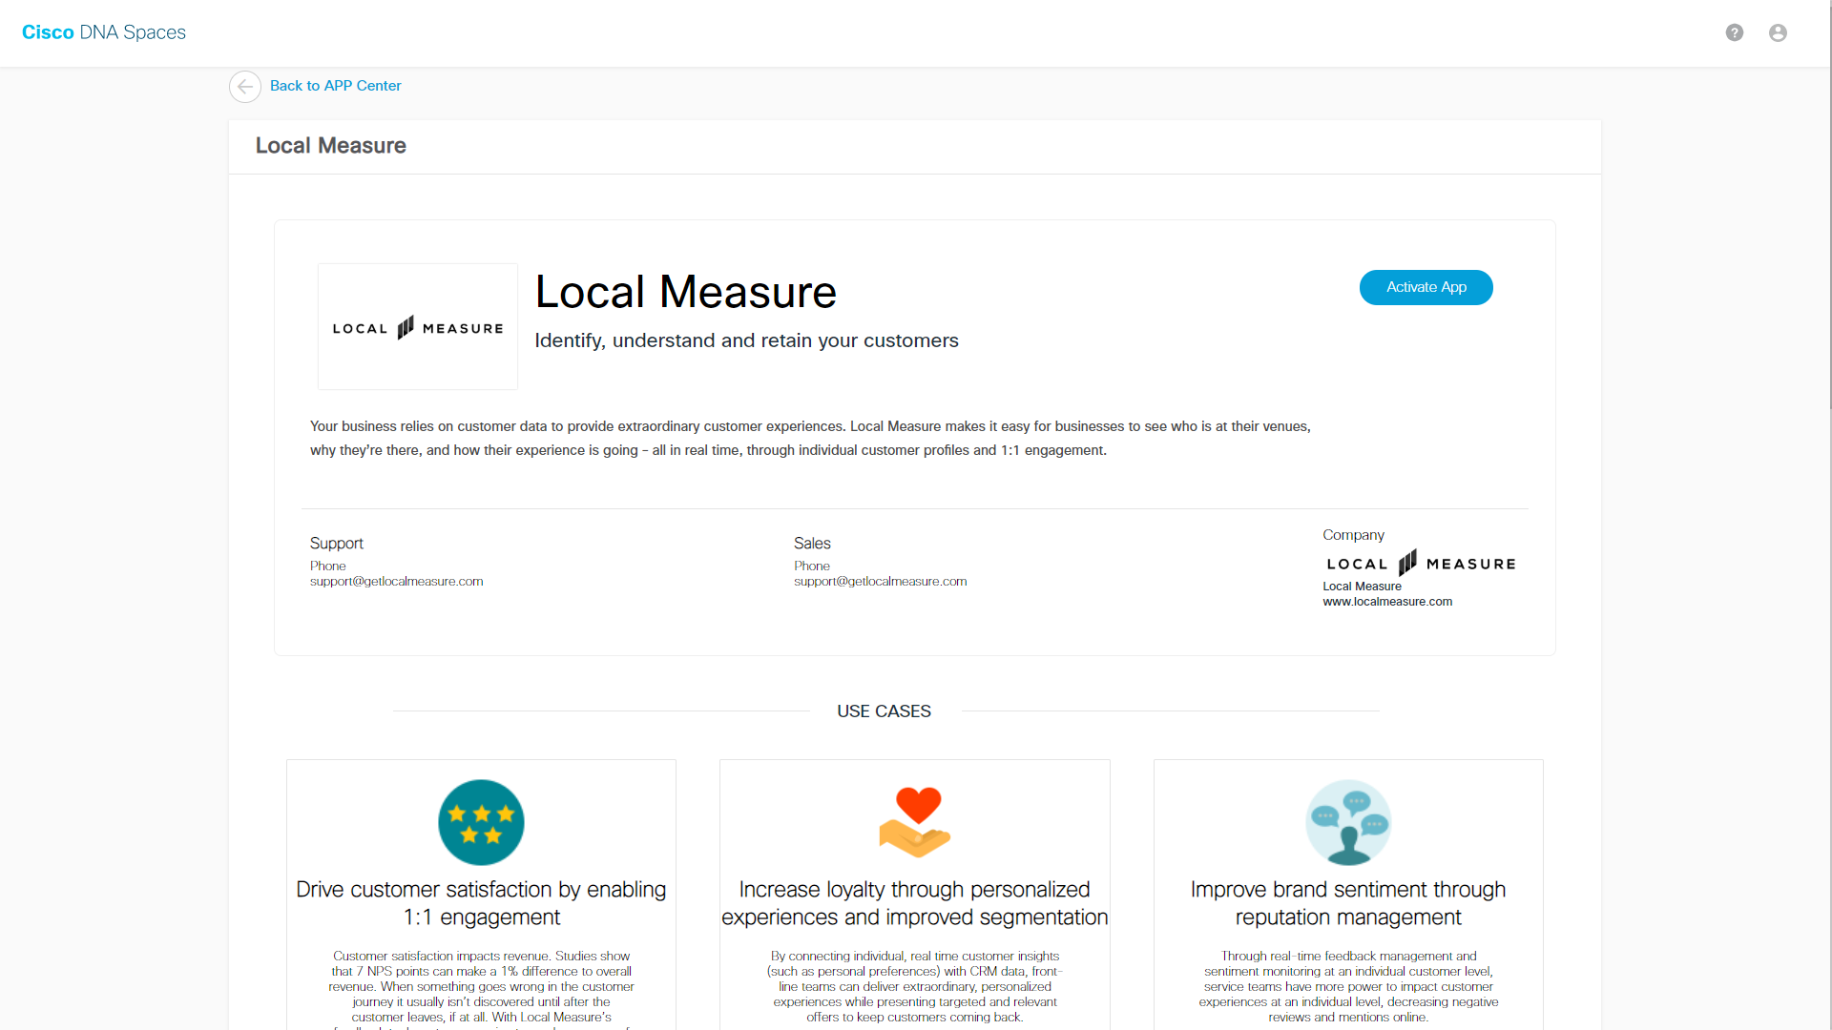Click the Support section label
Viewport: 1832px width, 1030px height.
point(337,544)
